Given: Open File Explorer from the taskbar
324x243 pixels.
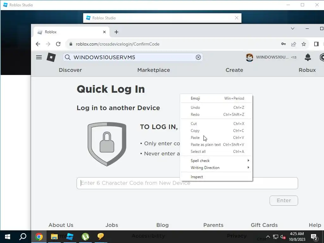Looking at the screenshot, I should click(54, 237).
